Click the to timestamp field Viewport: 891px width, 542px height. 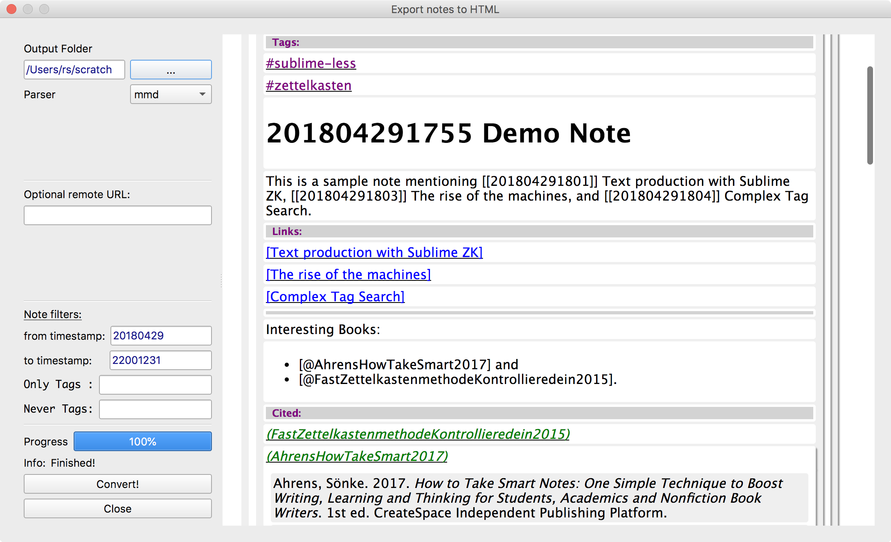[x=160, y=360]
